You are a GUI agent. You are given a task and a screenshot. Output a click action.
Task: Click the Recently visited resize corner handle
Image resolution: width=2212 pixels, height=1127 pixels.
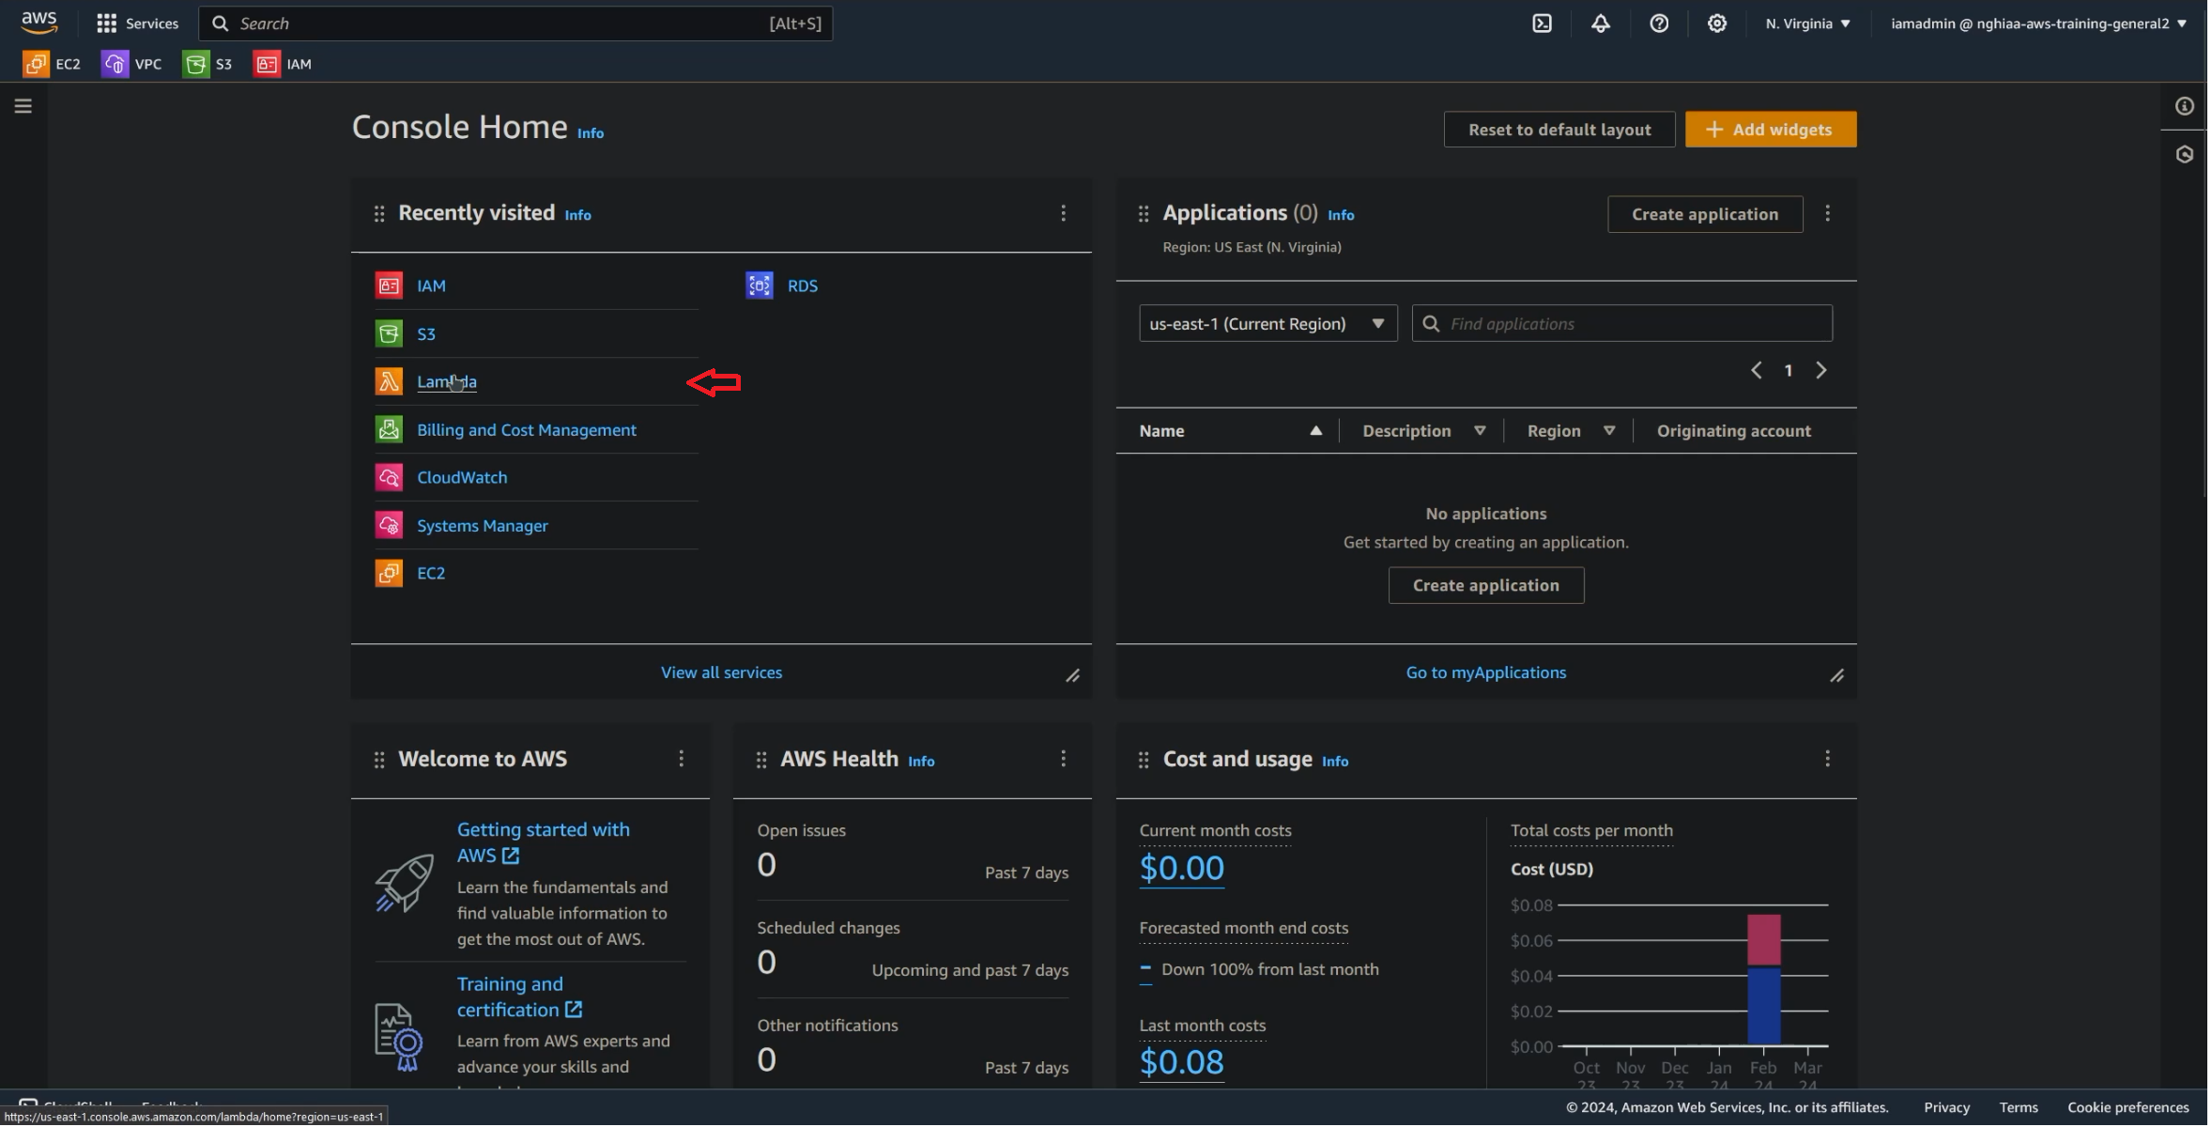[1072, 676]
